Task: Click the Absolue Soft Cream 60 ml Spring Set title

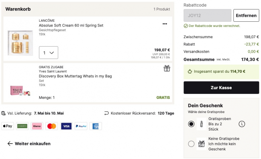Action: pyautogui.click(x=71, y=25)
